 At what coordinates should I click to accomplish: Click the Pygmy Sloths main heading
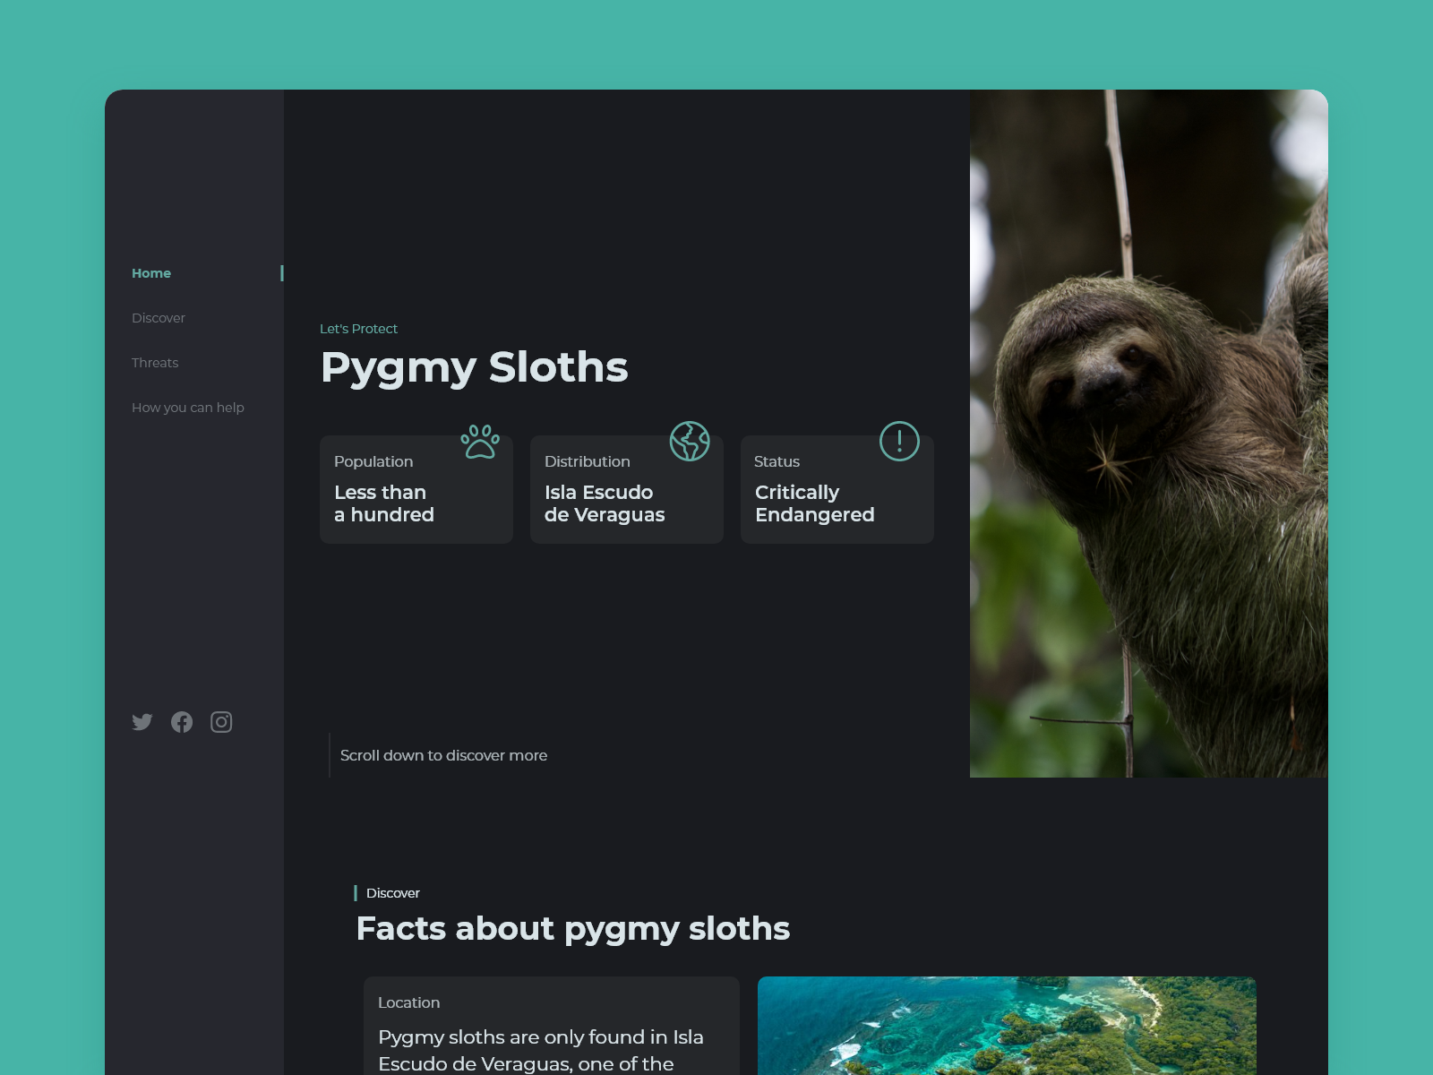click(474, 367)
